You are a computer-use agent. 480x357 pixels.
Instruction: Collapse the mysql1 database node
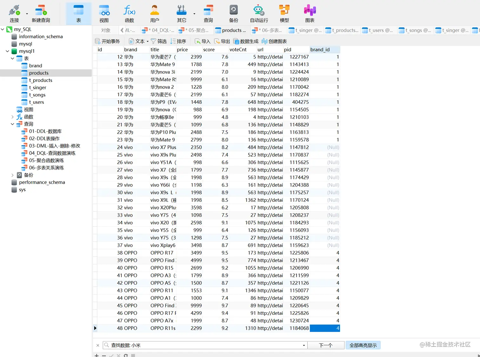(8, 51)
